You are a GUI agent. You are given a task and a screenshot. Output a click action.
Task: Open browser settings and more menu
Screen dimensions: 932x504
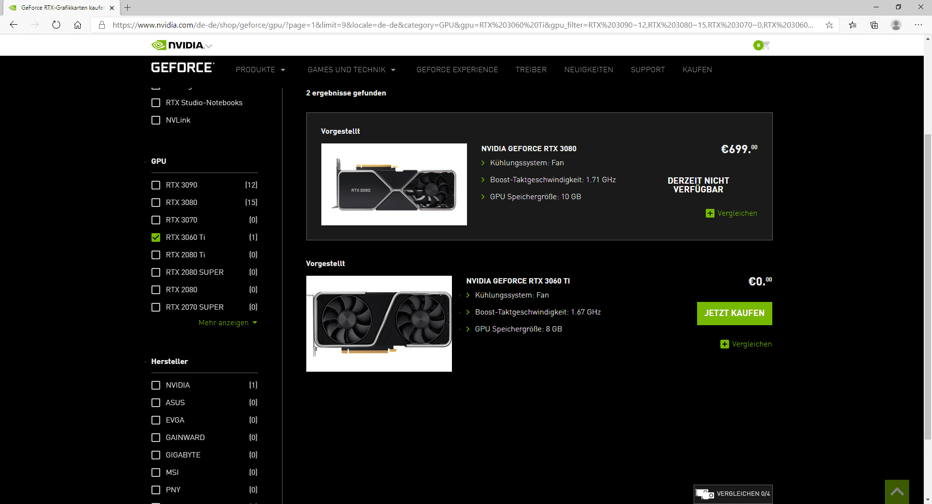(x=918, y=25)
